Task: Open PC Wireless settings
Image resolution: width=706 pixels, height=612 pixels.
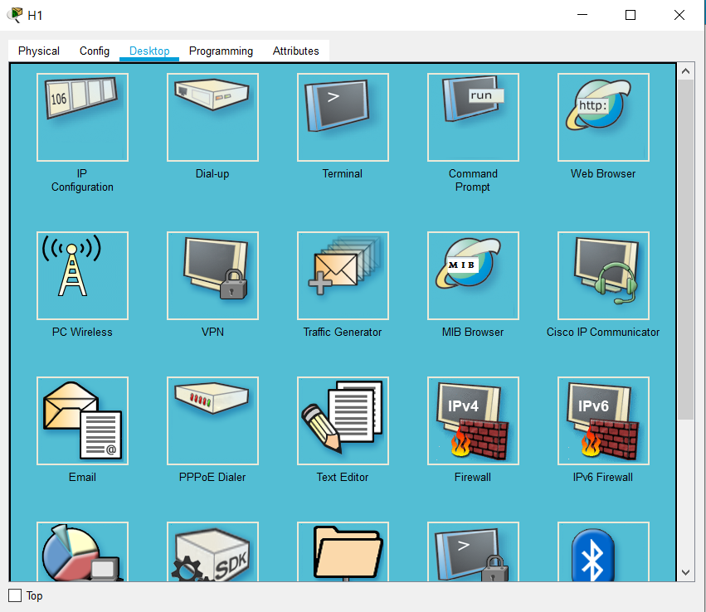Action: coord(82,275)
